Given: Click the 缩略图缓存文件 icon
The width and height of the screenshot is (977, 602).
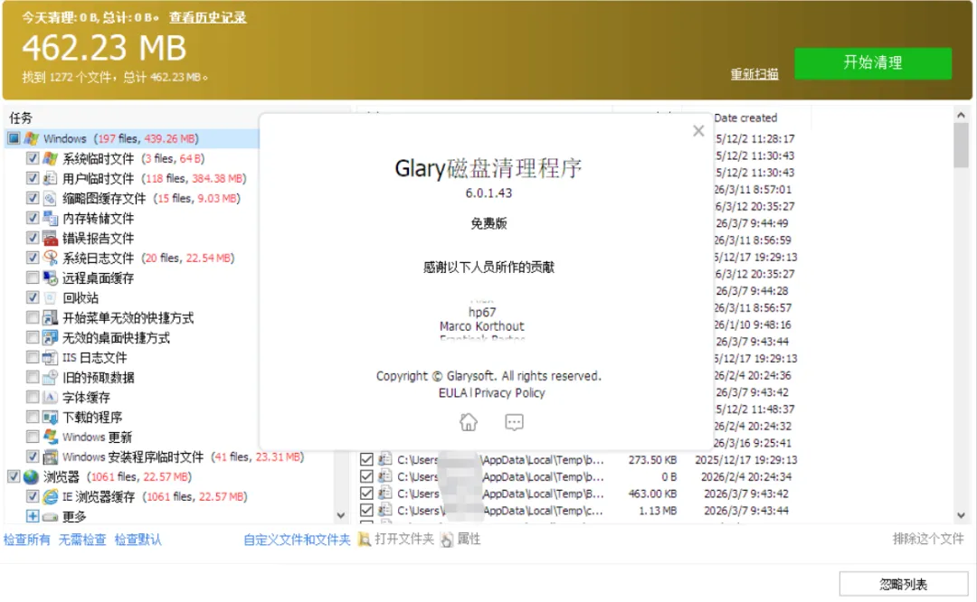Looking at the screenshot, I should click(51, 198).
